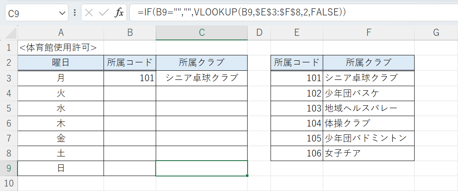Select cell E8 containing 106
The height and width of the screenshot is (191, 458).
(297, 153)
